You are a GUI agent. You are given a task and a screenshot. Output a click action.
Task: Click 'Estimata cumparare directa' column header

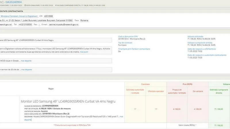pos(219,91)
